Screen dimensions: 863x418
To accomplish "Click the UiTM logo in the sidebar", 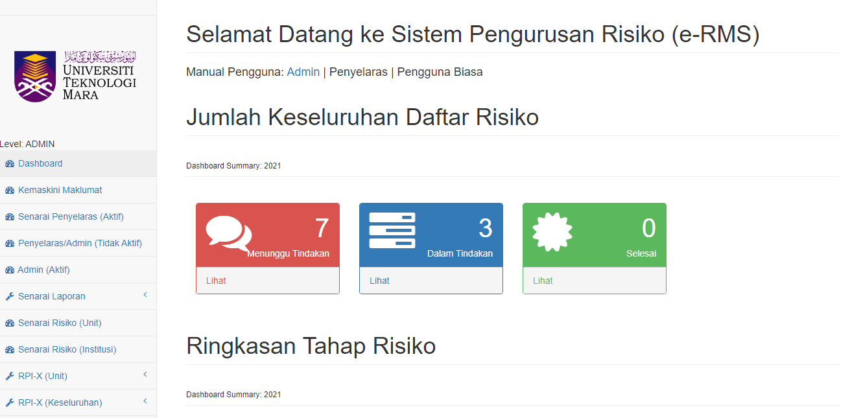I will click(x=75, y=76).
